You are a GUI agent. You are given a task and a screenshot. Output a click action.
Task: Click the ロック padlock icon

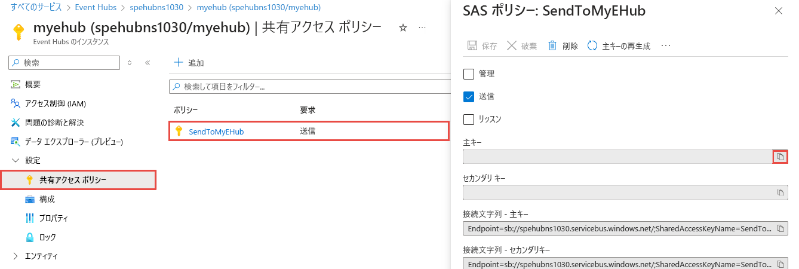30,237
